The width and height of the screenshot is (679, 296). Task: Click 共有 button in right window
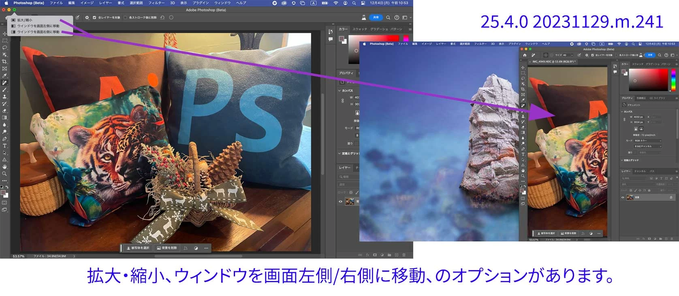click(x=650, y=55)
